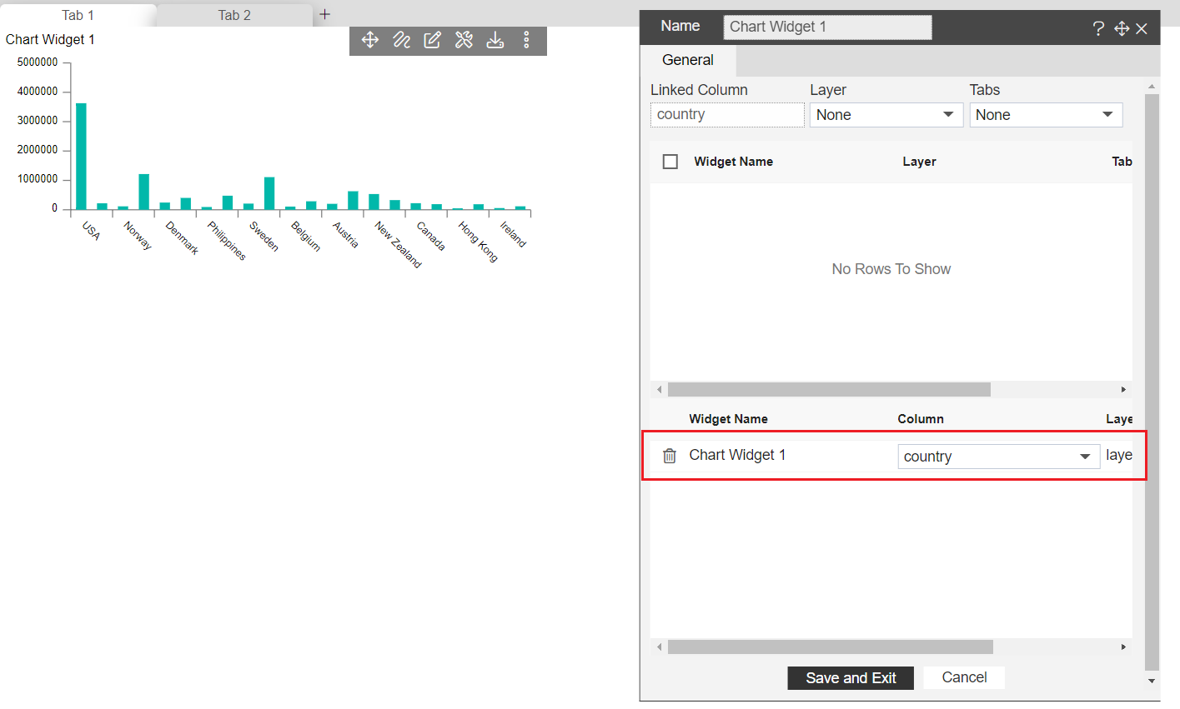Click upper grid horizontal scrollbar thumb
Viewport: 1180px width, 709px height.
[829, 390]
